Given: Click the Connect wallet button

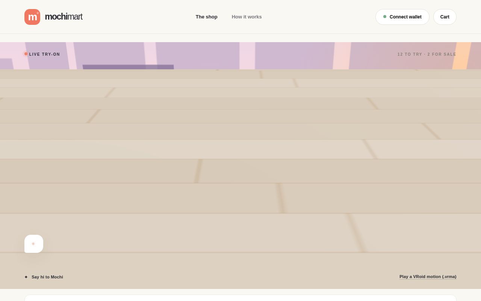Looking at the screenshot, I should click(x=402, y=17).
